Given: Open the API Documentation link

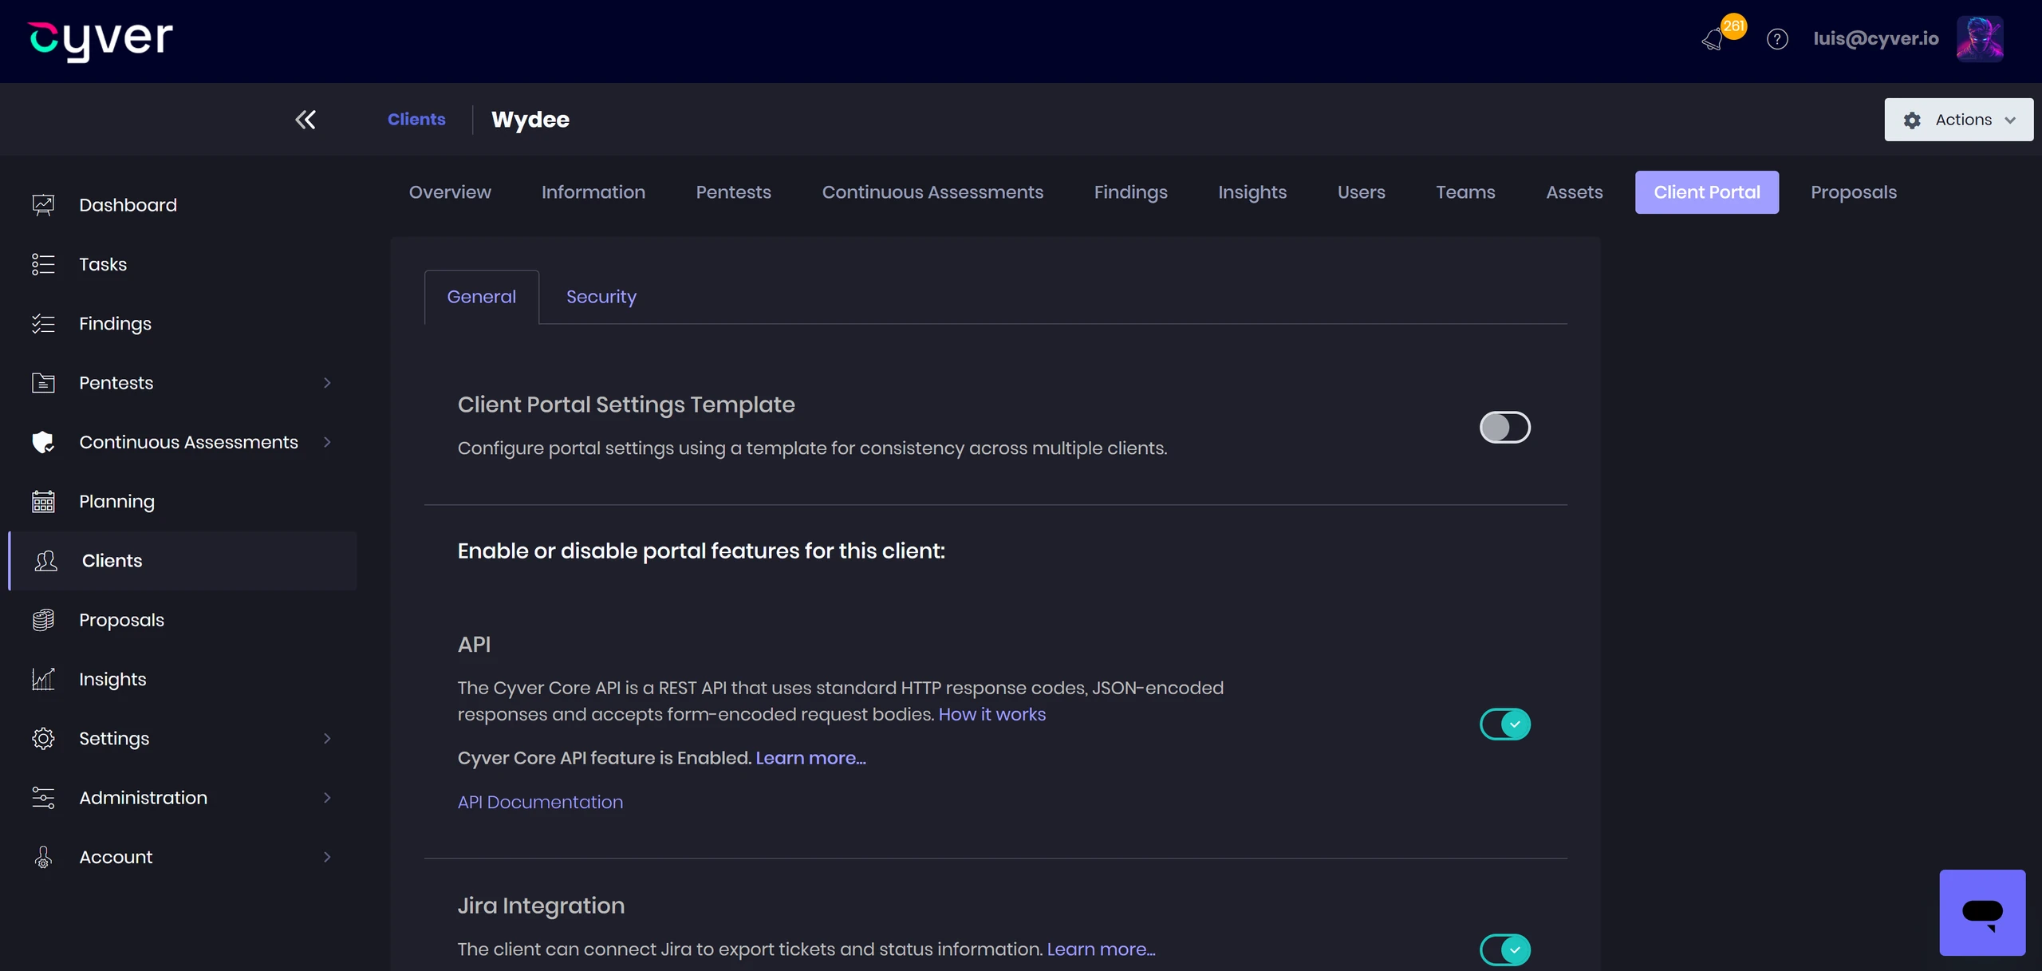Looking at the screenshot, I should click(540, 802).
